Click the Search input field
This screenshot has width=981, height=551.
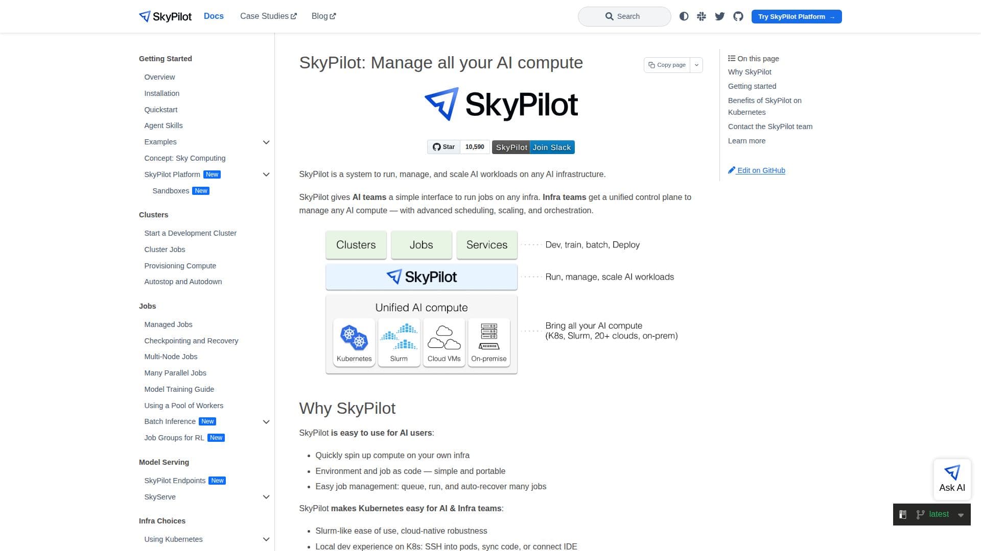(624, 16)
